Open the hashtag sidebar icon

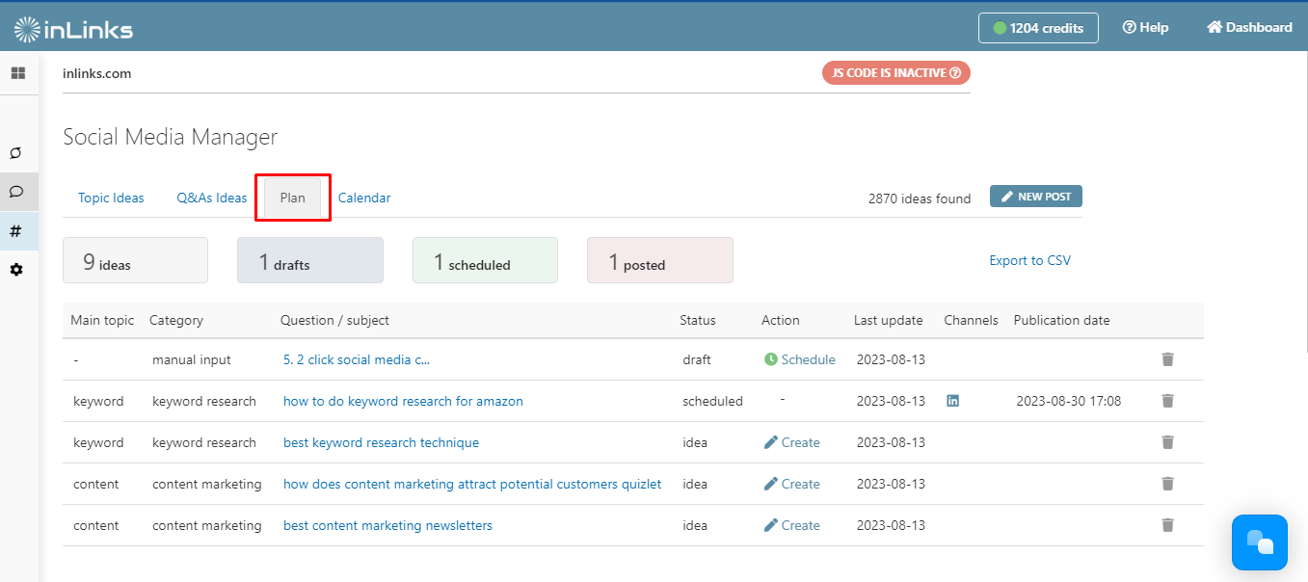pyautogui.click(x=16, y=231)
